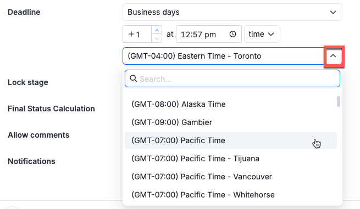Viewport: 360px width, 209px height.
Task: Select Pacific Time - Tijuana option
Action: click(231, 159)
